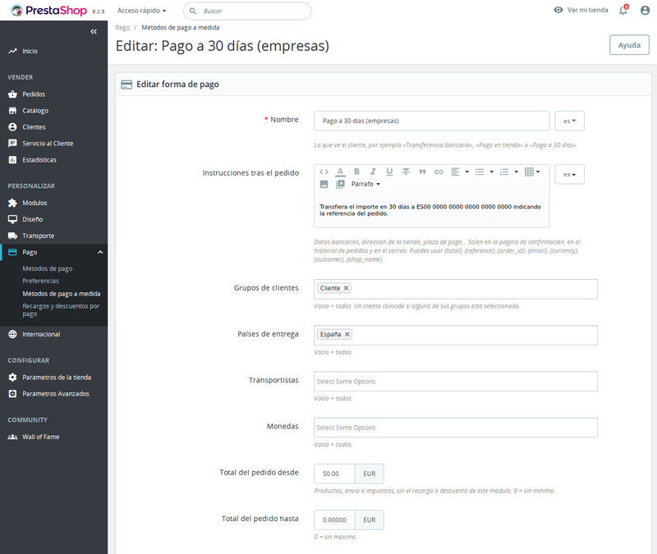Image resolution: width=657 pixels, height=554 pixels.
Task: Open Acceso rápido dropdown
Action: pos(141,11)
